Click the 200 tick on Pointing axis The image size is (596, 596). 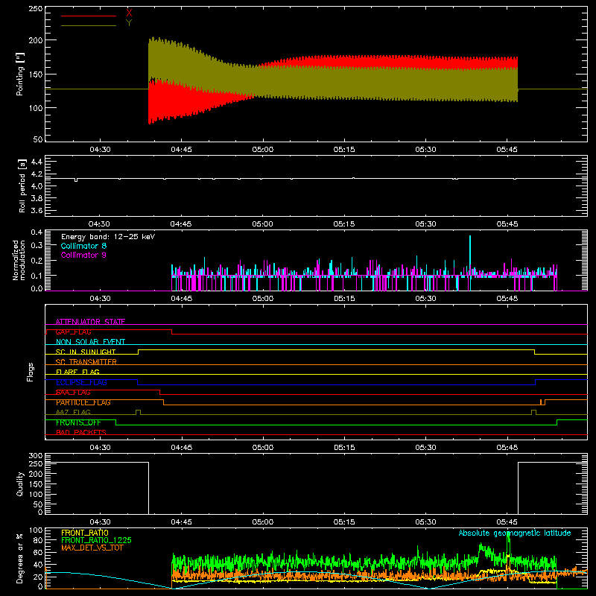tap(36, 40)
